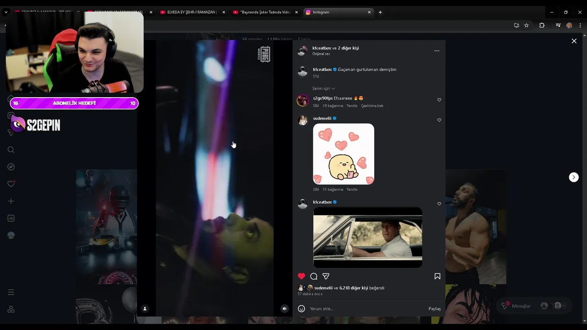Open kfceatbox in the post header
The width and height of the screenshot is (587, 330).
pyautogui.click(x=321, y=48)
